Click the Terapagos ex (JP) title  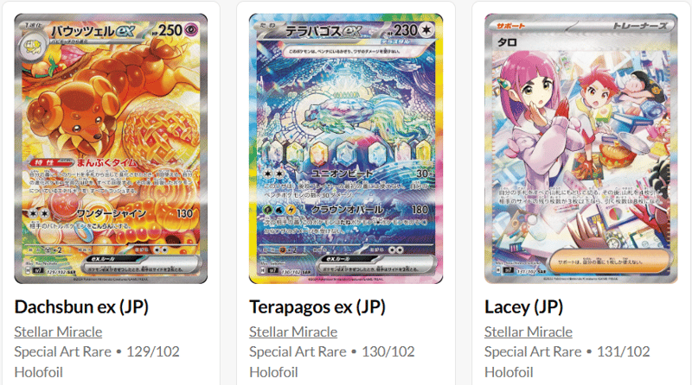pyautogui.click(x=317, y=306)
